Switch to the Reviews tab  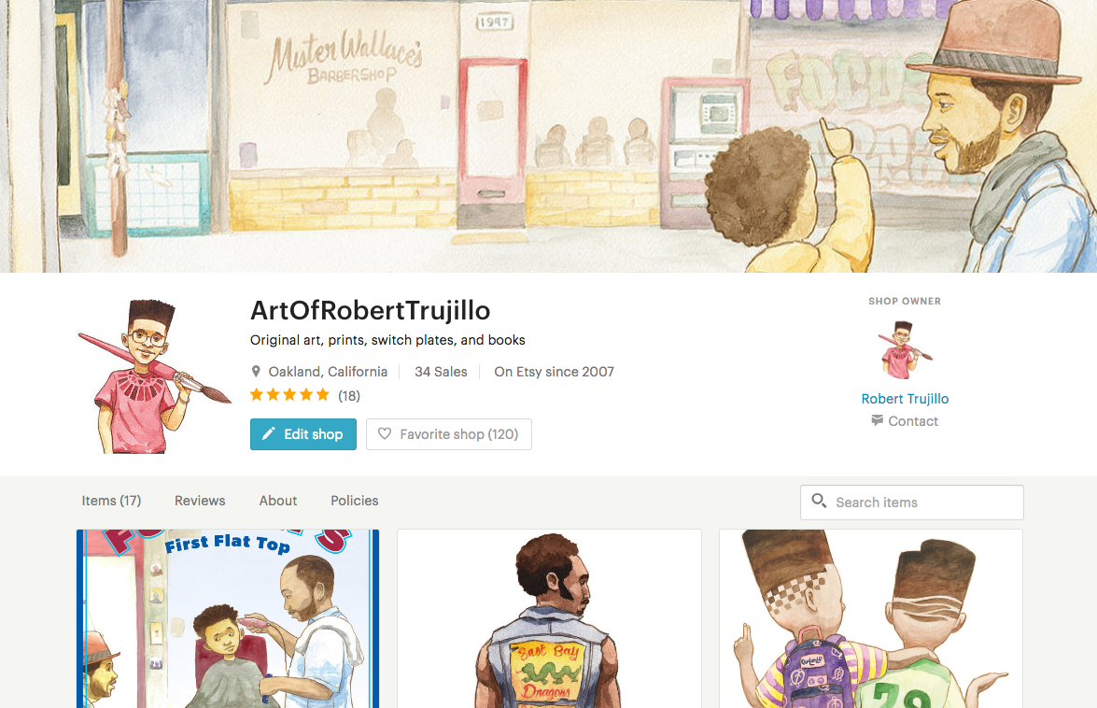coord(200,501)
